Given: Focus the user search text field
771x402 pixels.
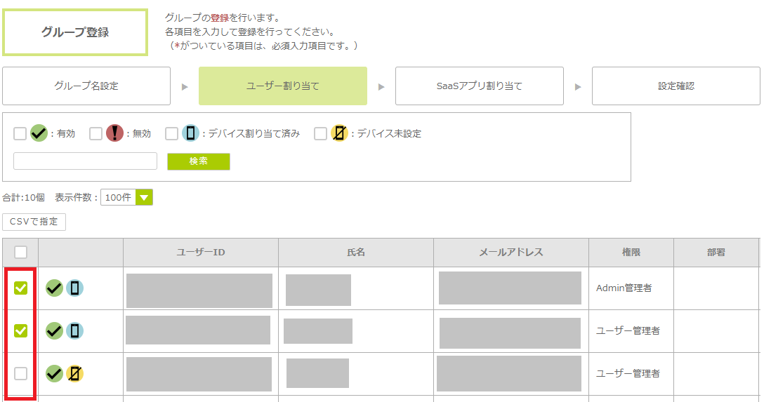Looking at the screenshot, I should pyautogui.click(x=85, y=161).
